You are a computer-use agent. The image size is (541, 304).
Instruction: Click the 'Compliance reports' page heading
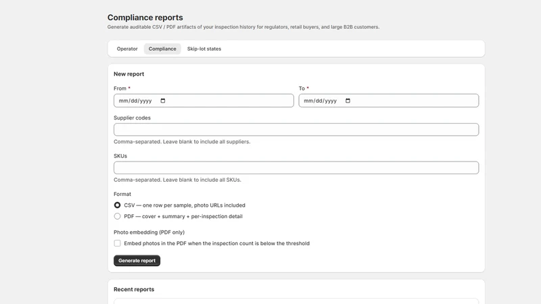145,18
